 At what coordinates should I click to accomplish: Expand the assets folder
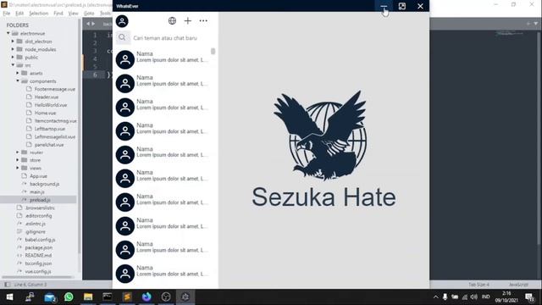click(x=18, y=73)
